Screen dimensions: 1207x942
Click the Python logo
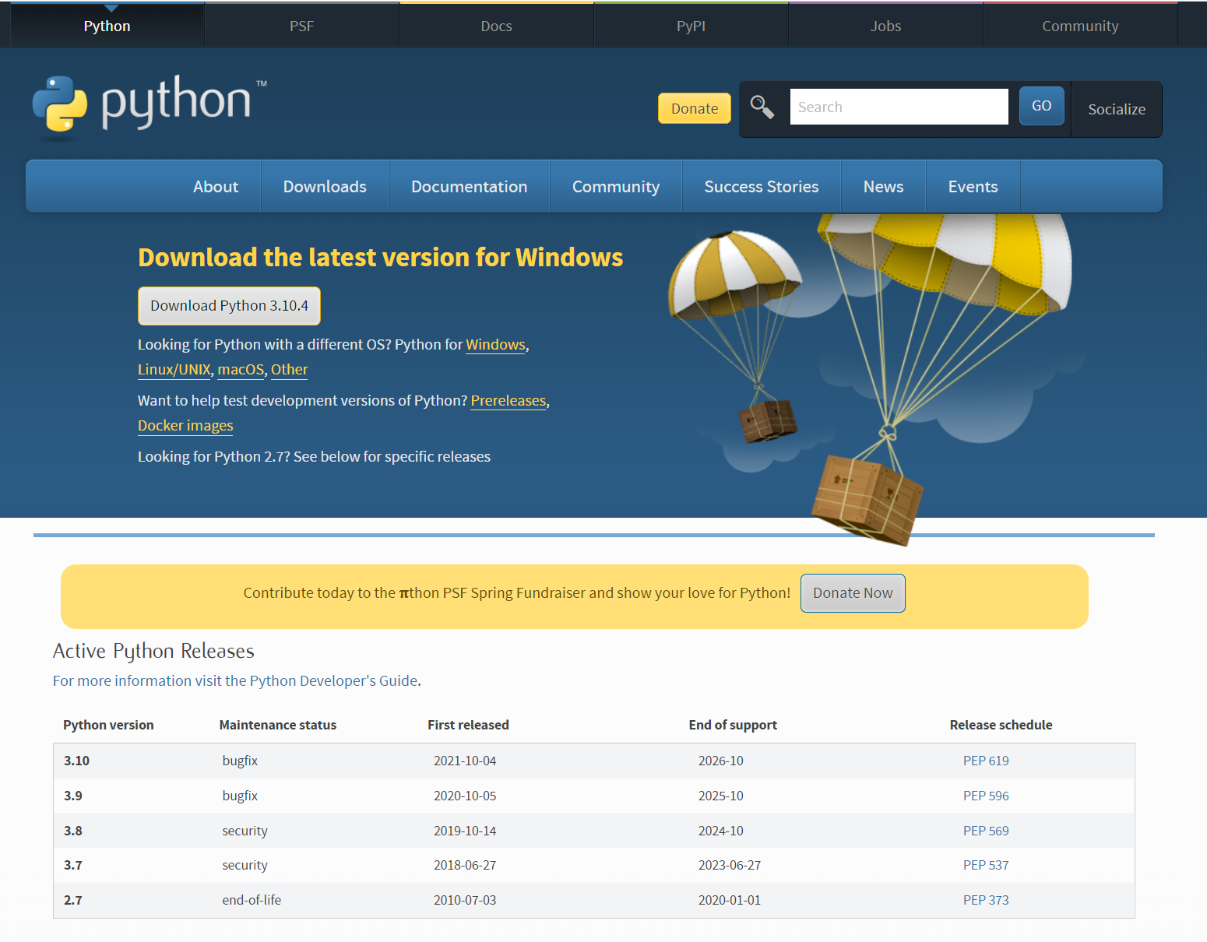click(x=150, y=106)
